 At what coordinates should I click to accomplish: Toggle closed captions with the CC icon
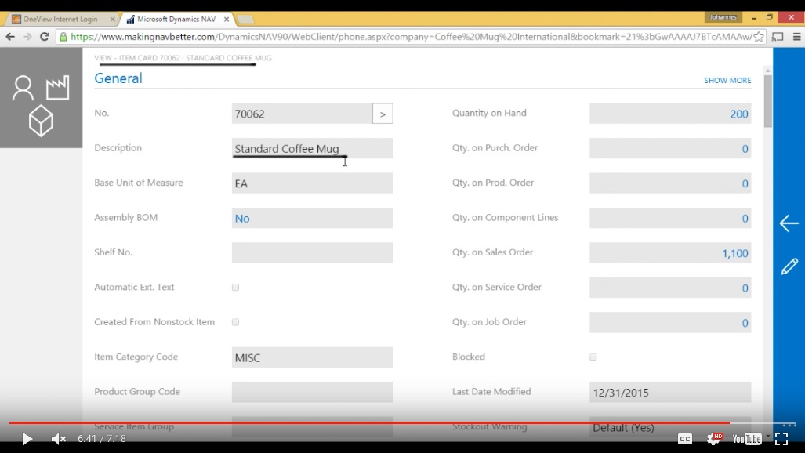685,439
